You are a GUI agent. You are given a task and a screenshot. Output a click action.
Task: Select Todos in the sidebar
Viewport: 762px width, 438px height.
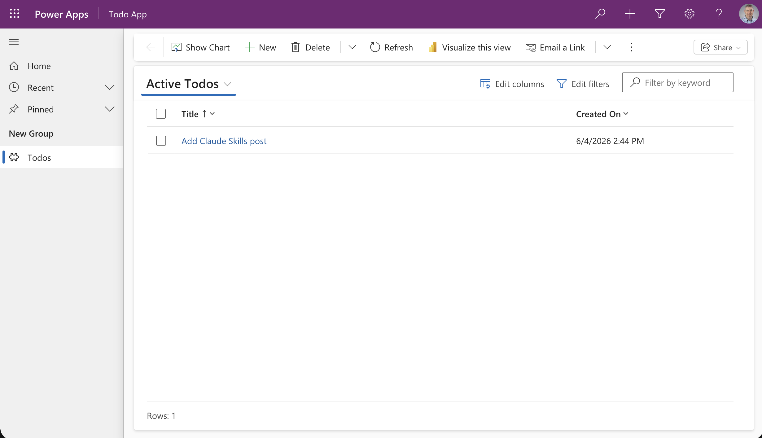(62, 157)
